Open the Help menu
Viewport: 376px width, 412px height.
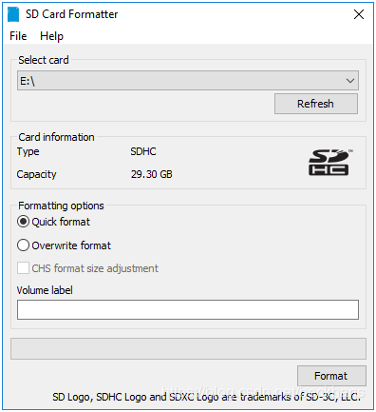point(51,36)
